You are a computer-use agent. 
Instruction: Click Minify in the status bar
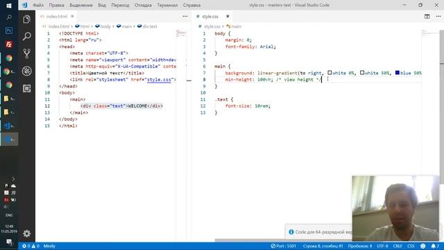pyautogui.click(x=49, y=246)
